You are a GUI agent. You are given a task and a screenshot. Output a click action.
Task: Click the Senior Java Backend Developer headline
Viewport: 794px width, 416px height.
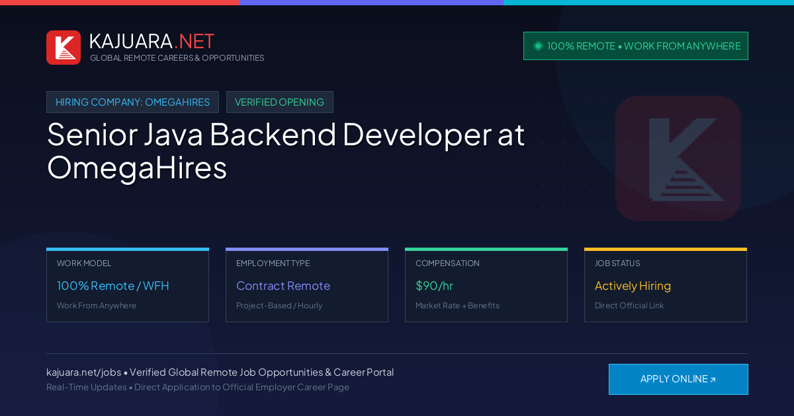click(286, 151)
